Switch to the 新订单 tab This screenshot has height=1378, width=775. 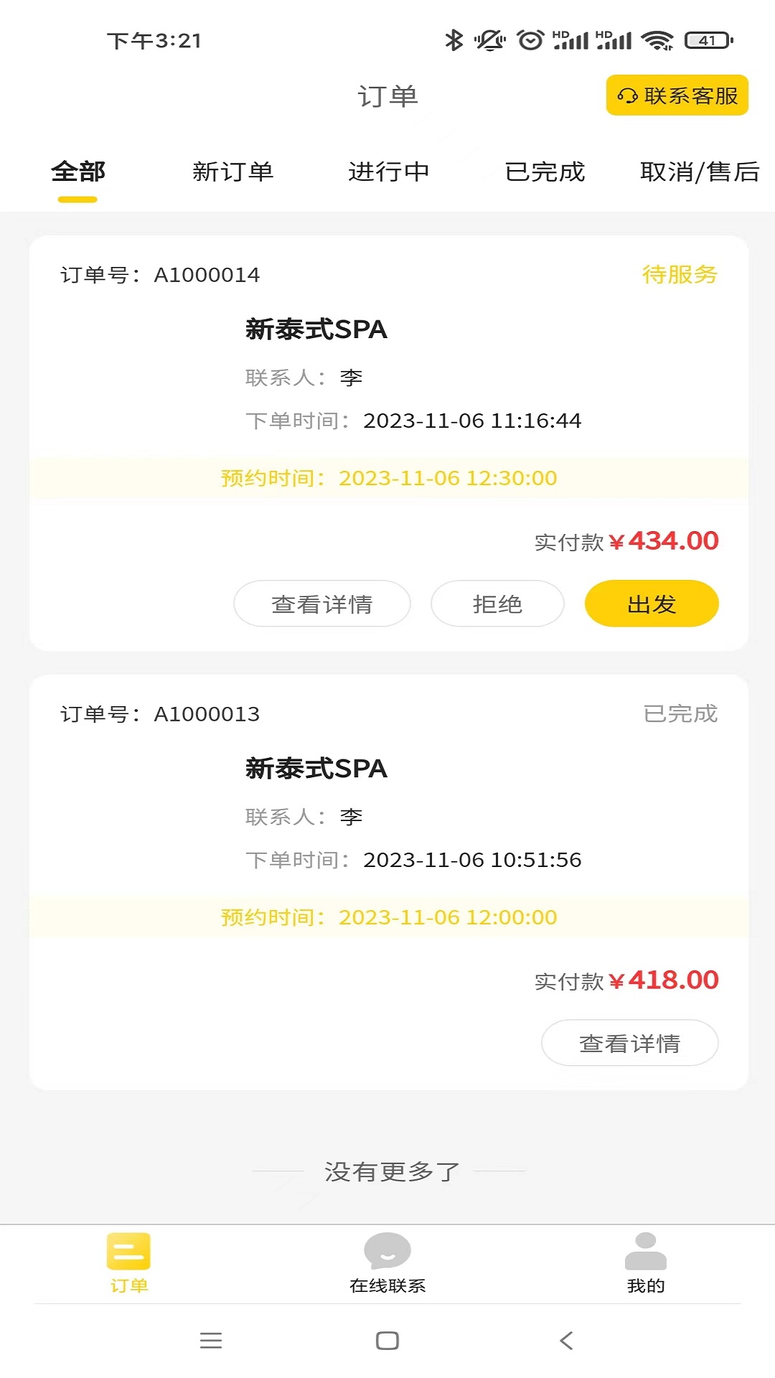232,172
